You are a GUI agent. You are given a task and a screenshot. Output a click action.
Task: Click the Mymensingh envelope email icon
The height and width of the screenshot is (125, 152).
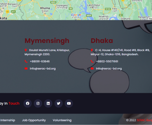point(26,69)
